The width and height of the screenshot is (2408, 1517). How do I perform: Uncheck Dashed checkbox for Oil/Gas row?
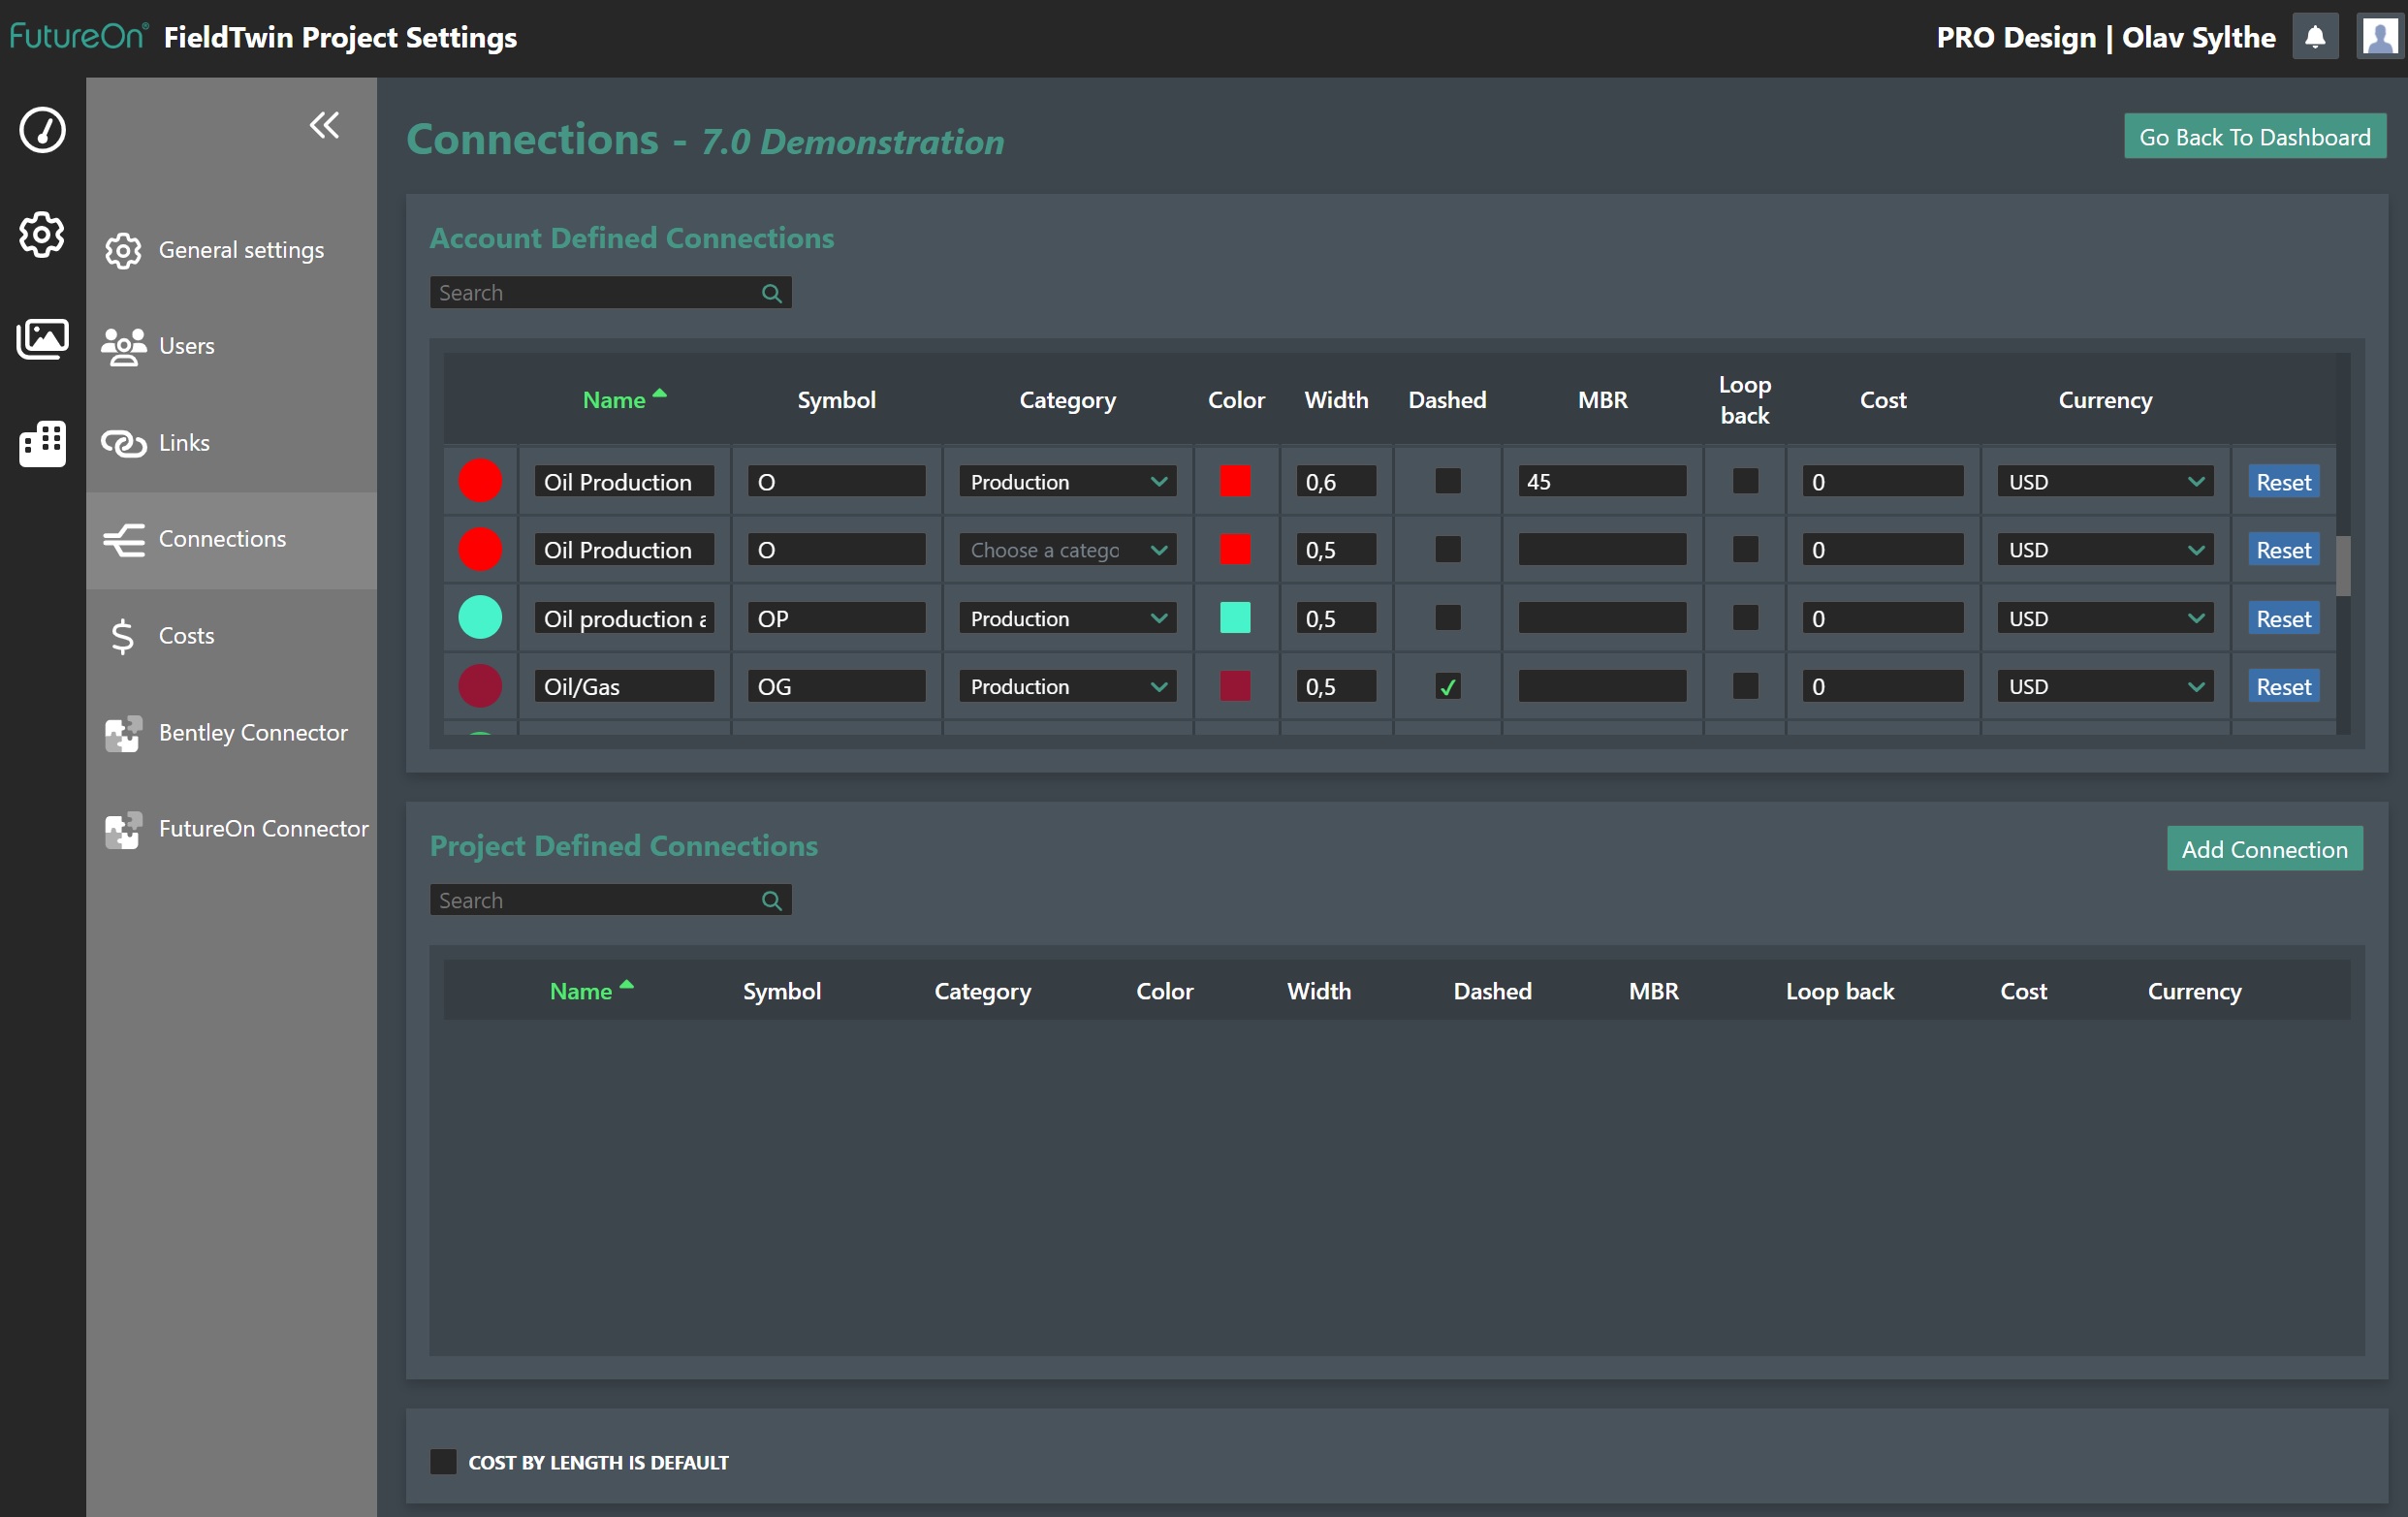coord(1447,686)
